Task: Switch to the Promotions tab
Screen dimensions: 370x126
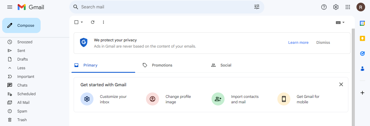Action: coord(172,65)
